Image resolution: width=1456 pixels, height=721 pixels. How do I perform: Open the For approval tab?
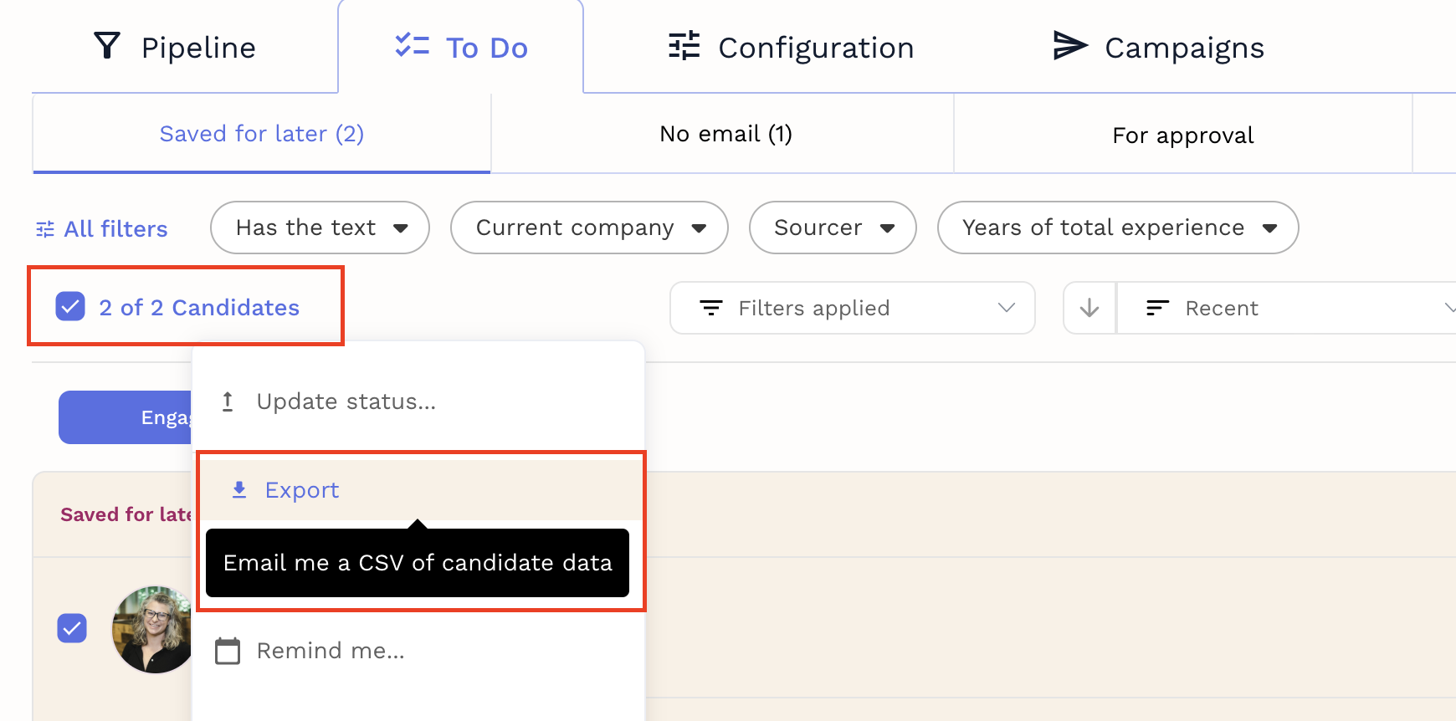click(1182, 136)
